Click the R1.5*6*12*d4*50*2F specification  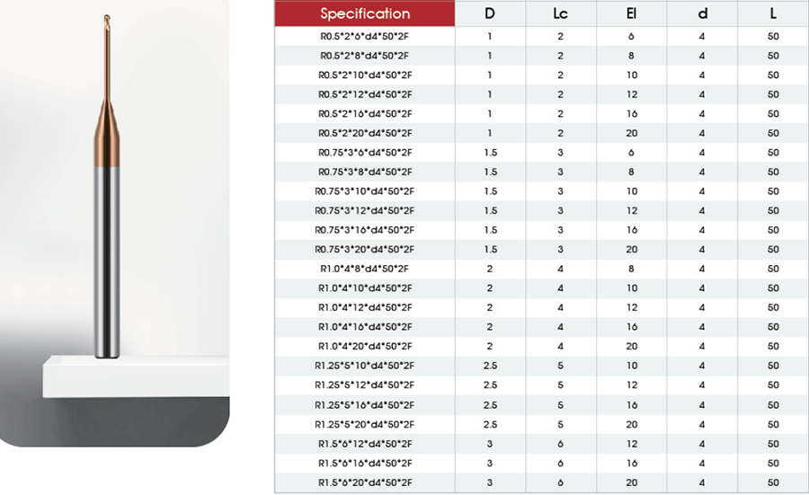tap(365, 444)
